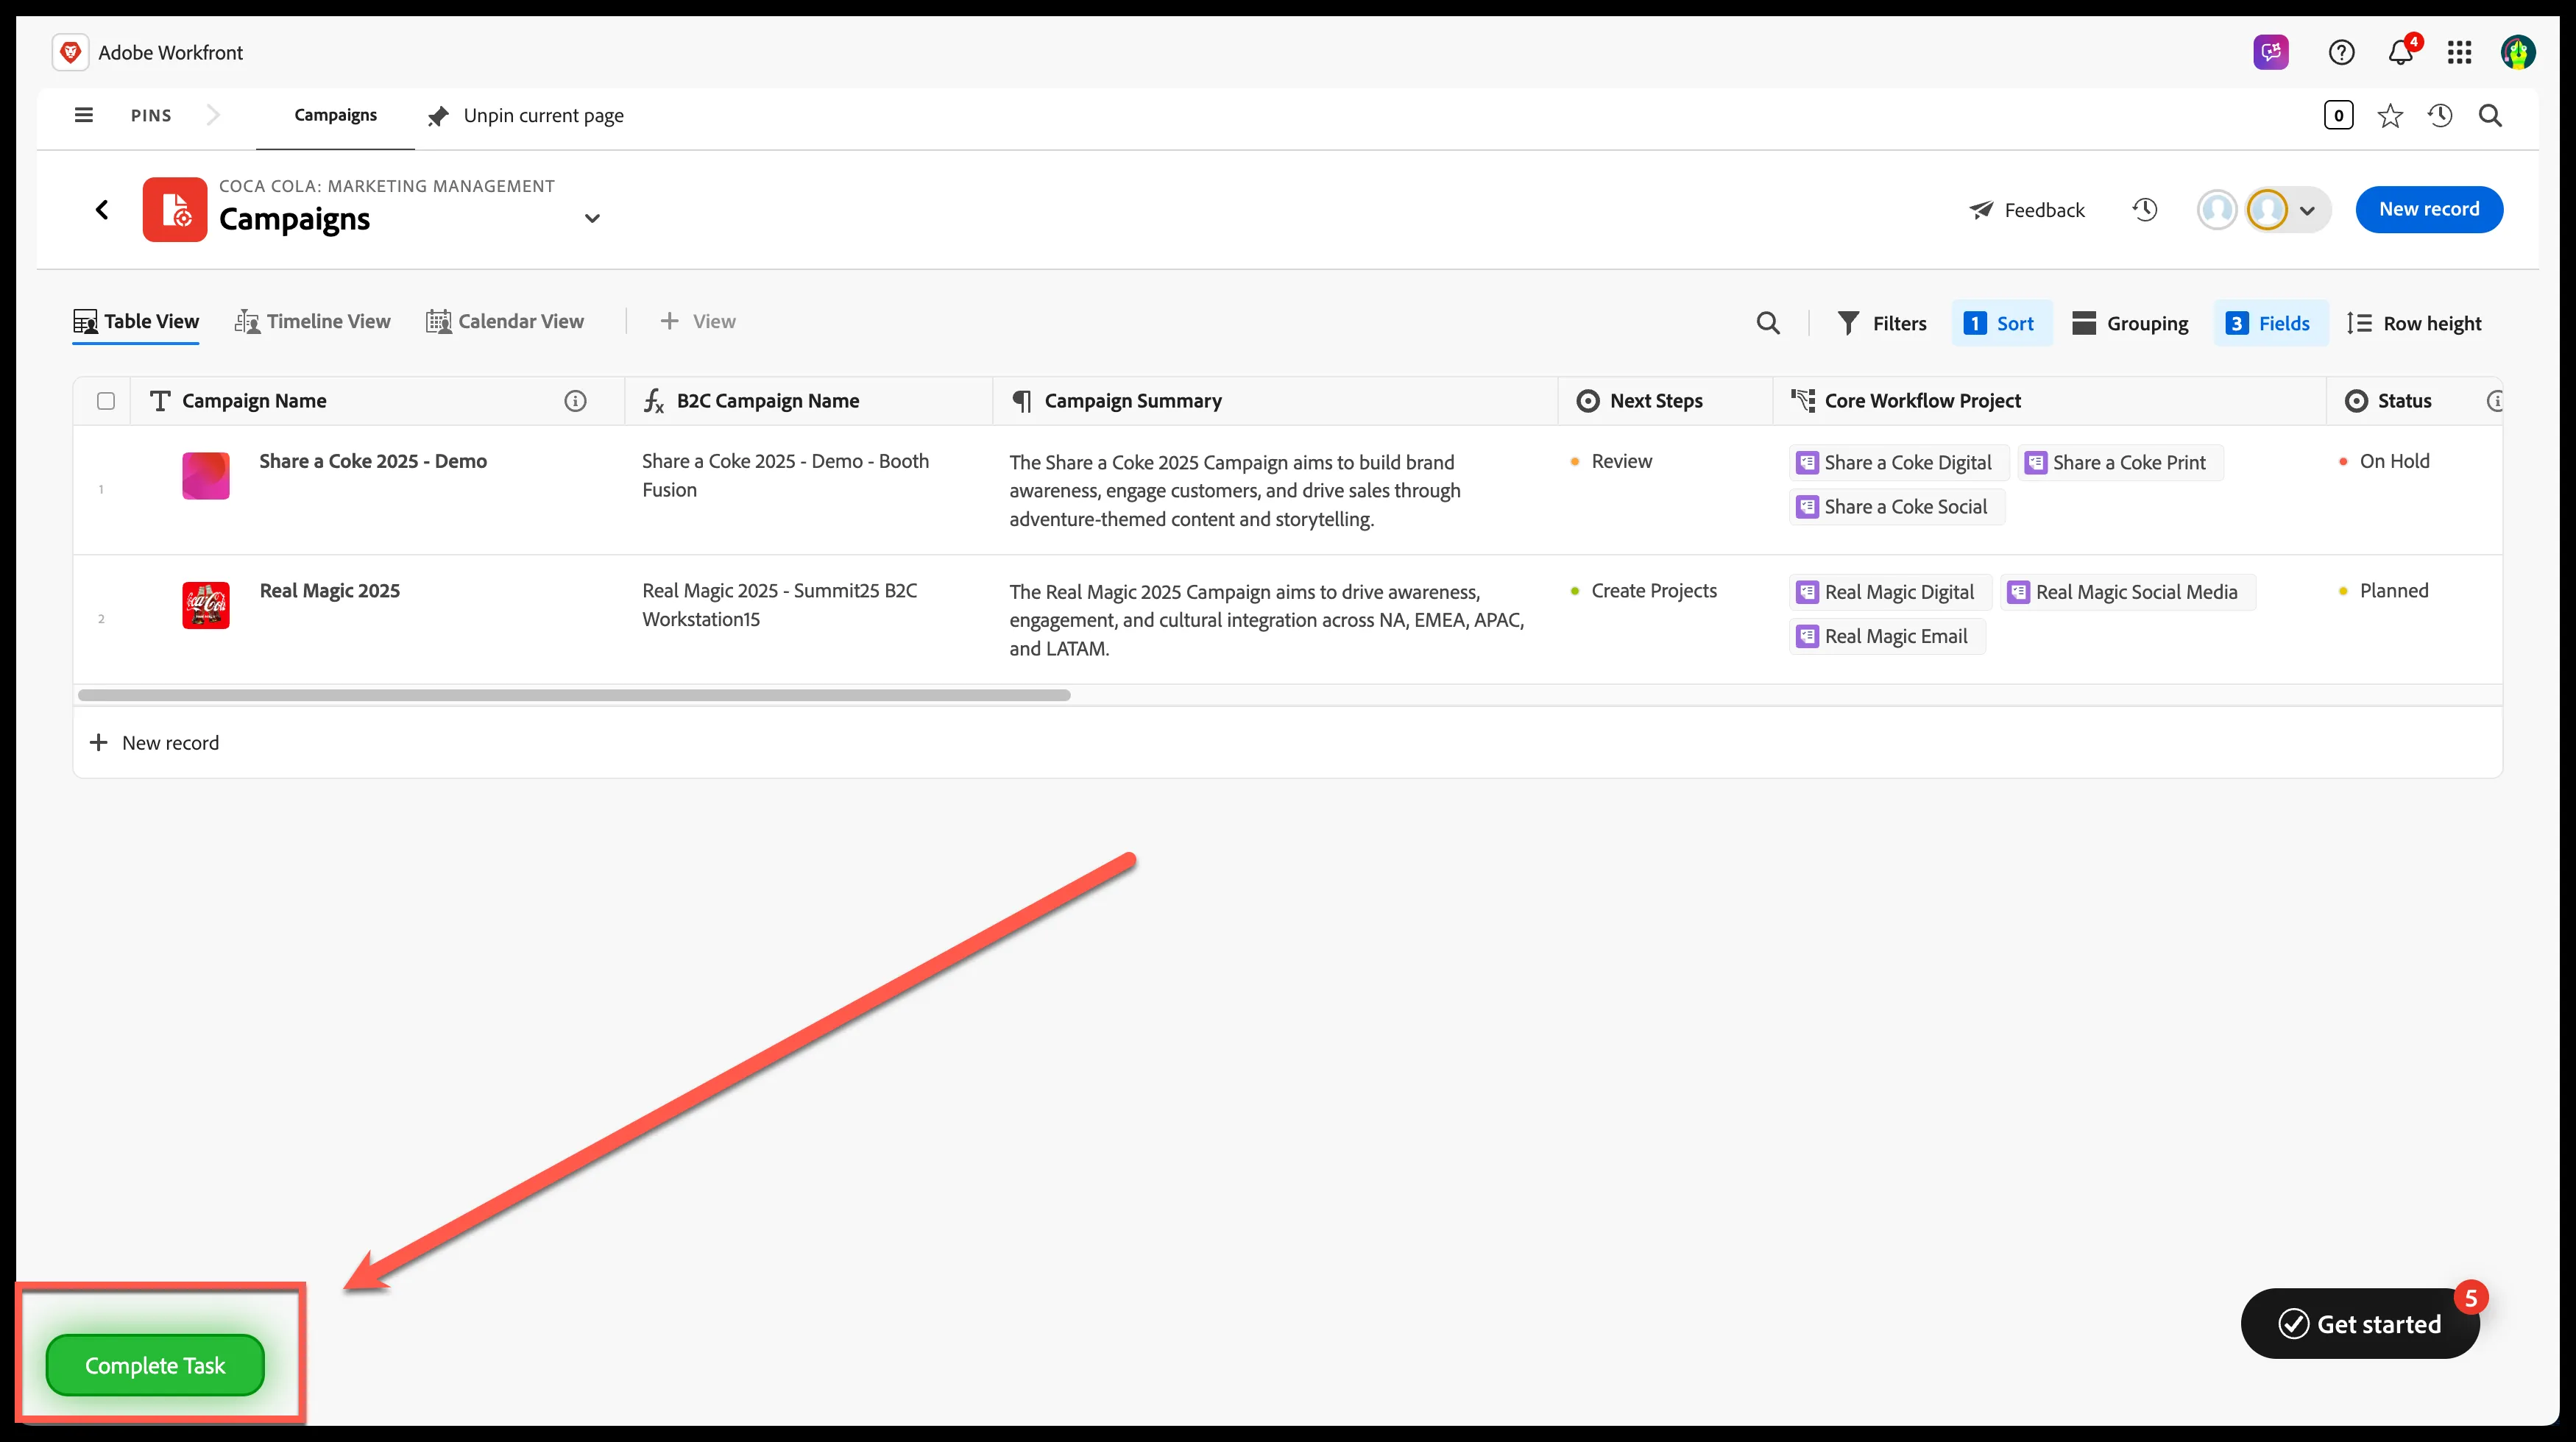This screenshot has height=1442, width=2576.
Task: Open the purple AI assistant icon
Action: 2271,52
